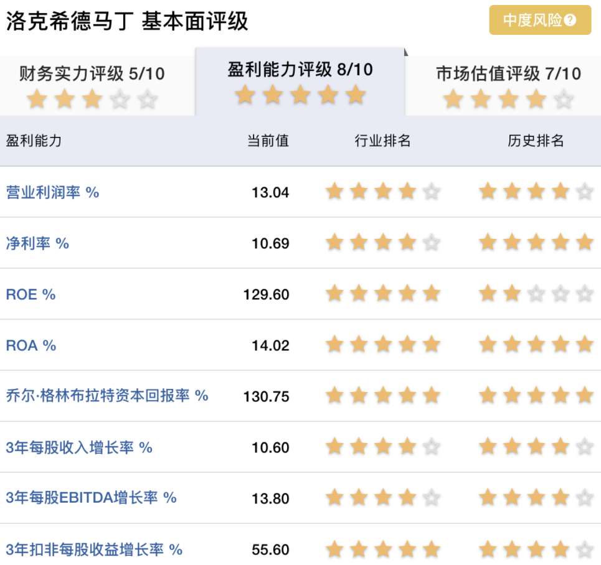The width and height of the screenshot is (601, 565).
Task: Click the value 13.04
Action: pyautogui.click(x=270, y=192)
